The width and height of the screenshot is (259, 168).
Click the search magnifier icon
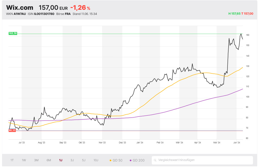point(155,160)
